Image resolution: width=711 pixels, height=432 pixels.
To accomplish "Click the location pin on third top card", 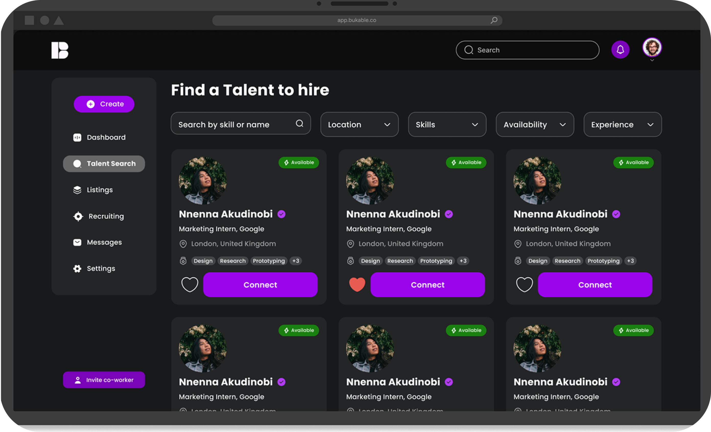I will 518,244.
